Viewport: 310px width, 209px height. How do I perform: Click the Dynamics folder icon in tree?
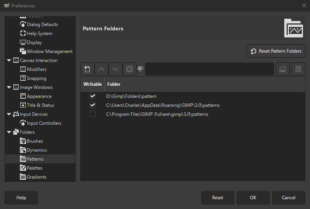(23, 150)
